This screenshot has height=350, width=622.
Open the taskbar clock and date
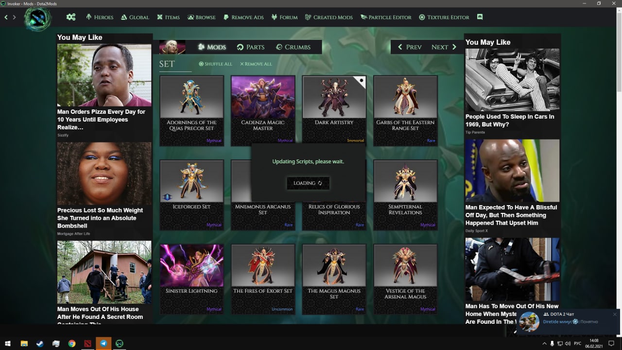(x=594, y=343)
